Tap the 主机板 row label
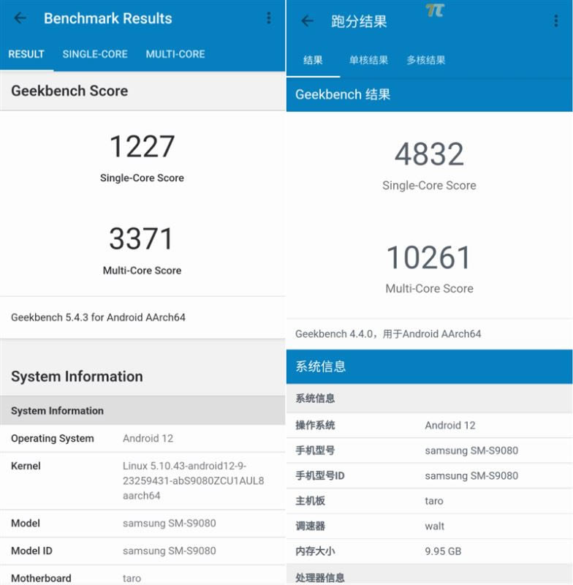The image size is (573, 585). [x=310, y=501]
